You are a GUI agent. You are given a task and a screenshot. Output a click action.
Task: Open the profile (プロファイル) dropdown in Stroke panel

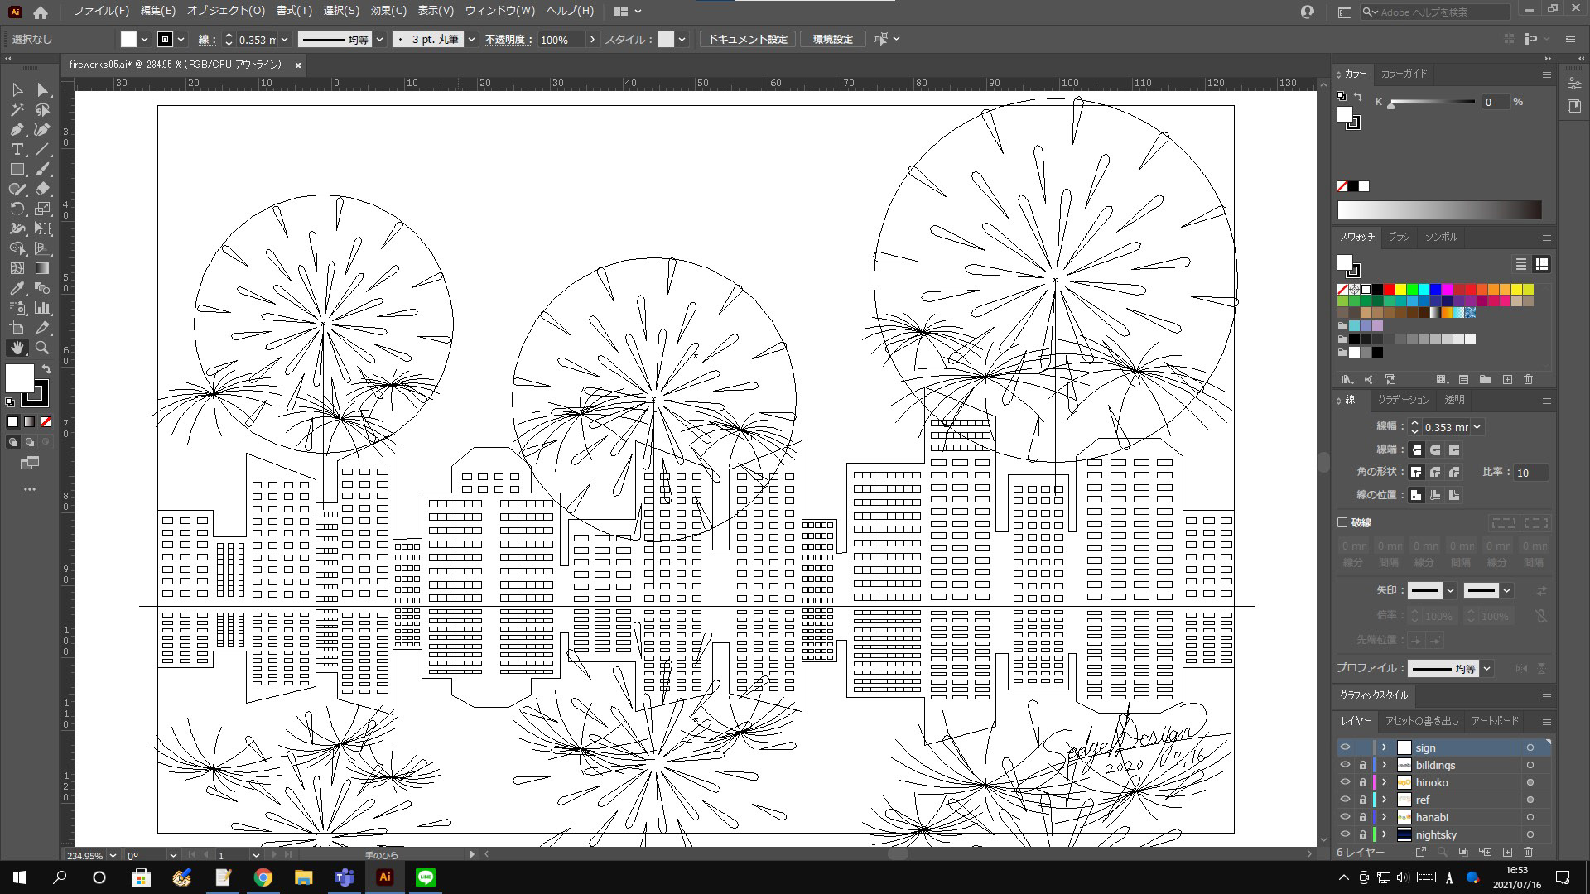pyautogui.click(x=1487, y=668)
